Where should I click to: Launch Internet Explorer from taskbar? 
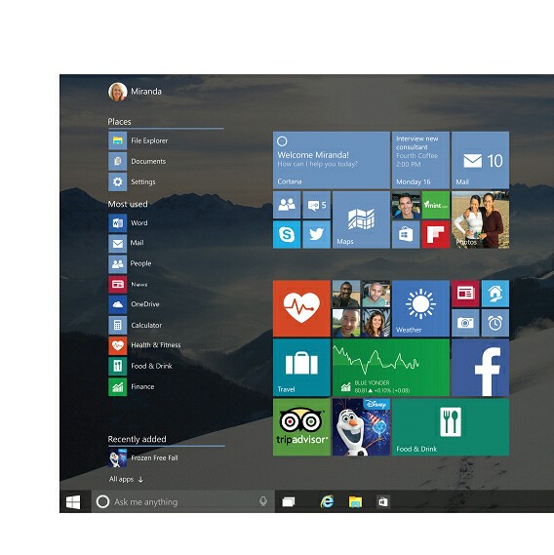pos(327,501)
